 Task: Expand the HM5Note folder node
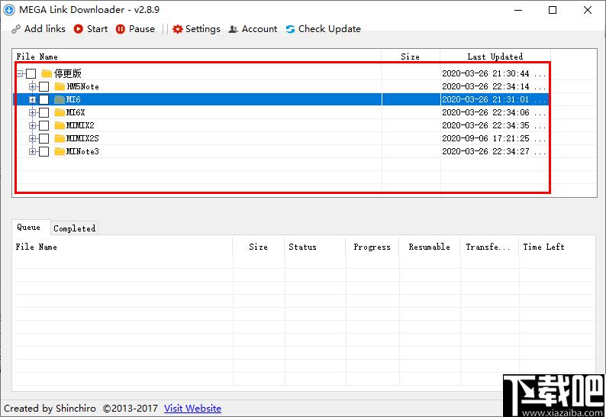(33, 86)
